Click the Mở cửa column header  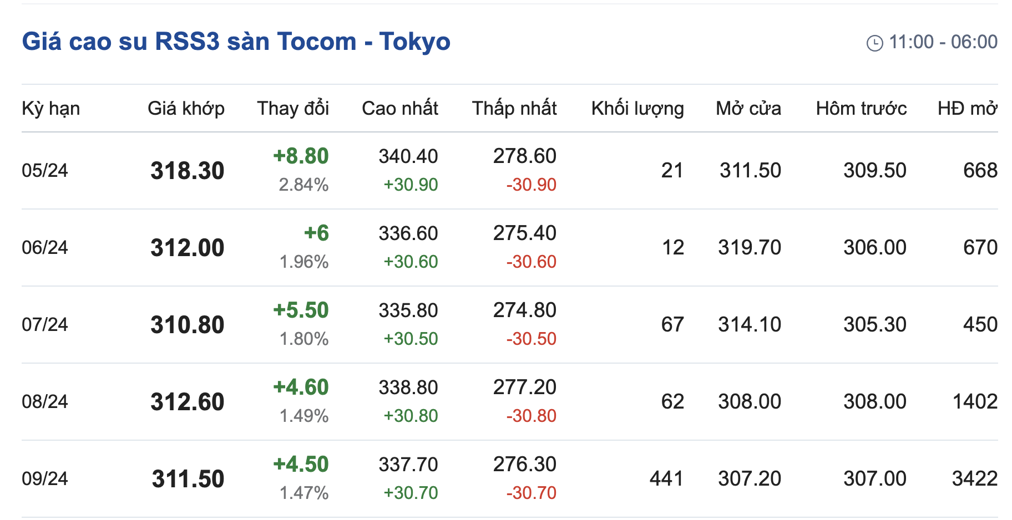(x=748, y=108)
